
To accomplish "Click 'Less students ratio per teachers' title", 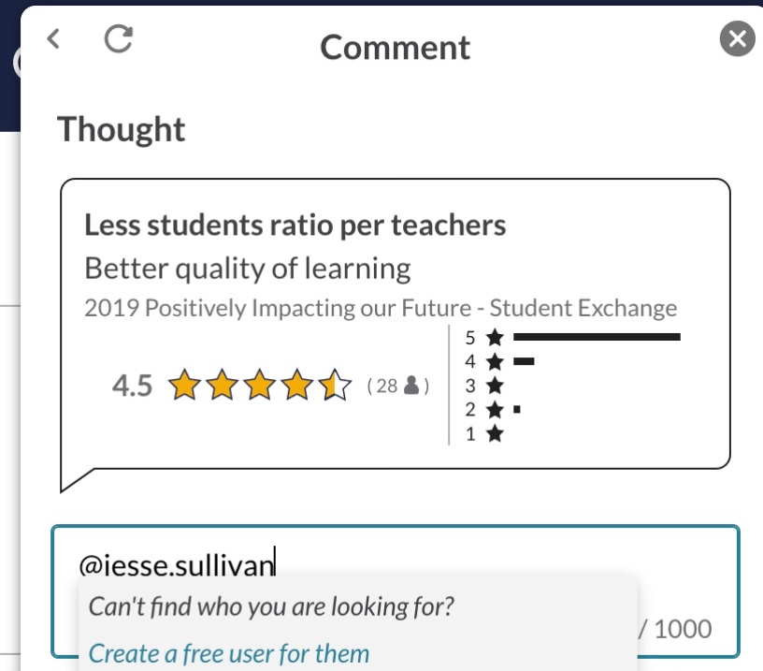I will (295, 225).
